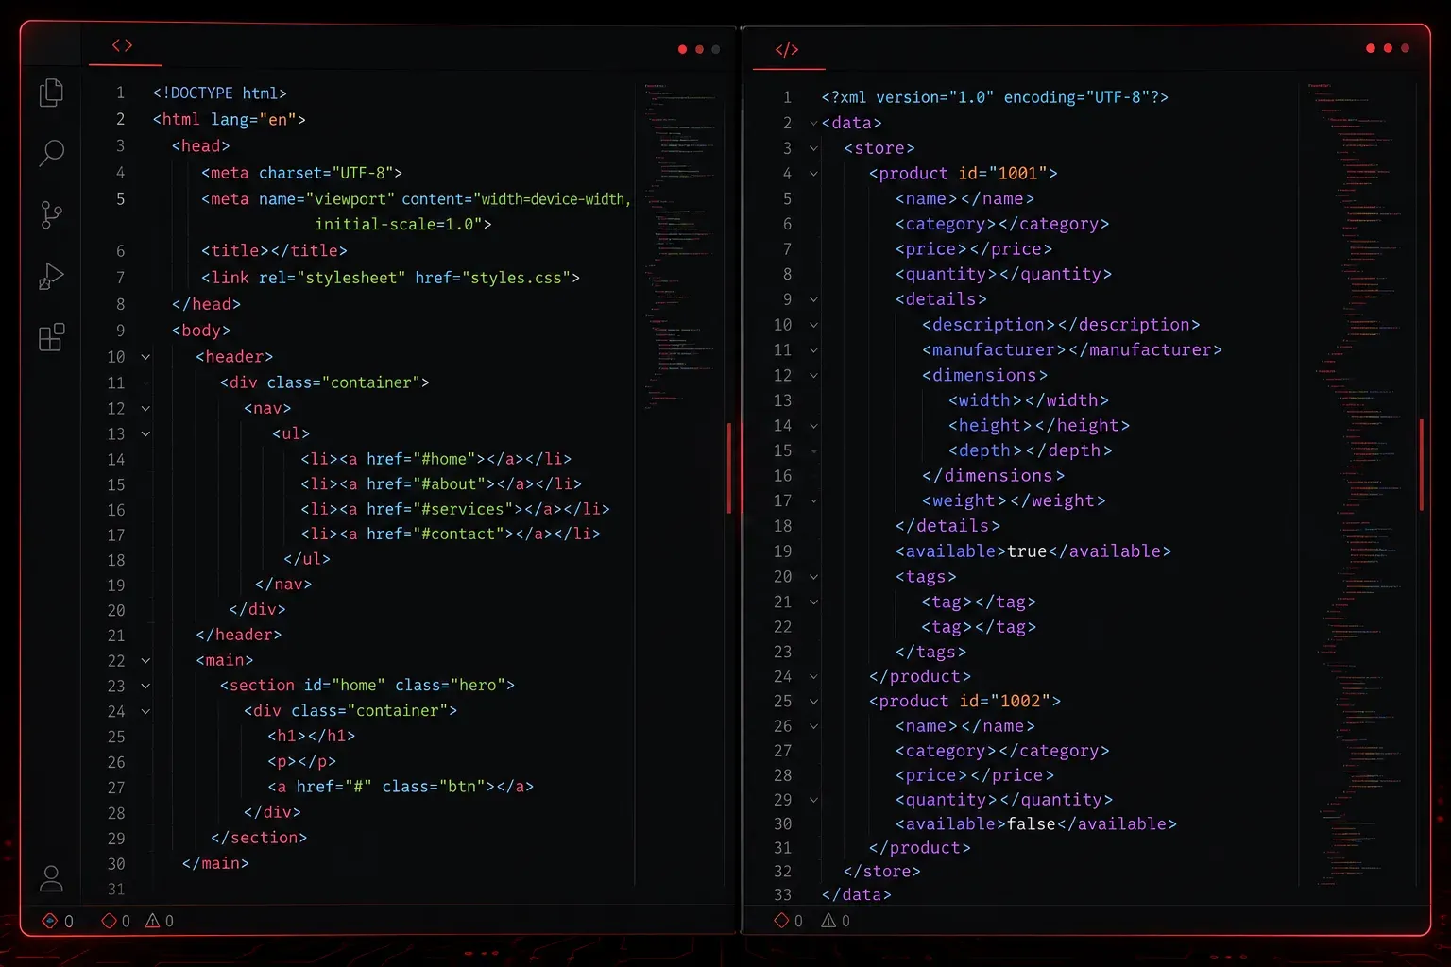
Task: Click the <!DOCTYPE html> line
Action: 220,93
